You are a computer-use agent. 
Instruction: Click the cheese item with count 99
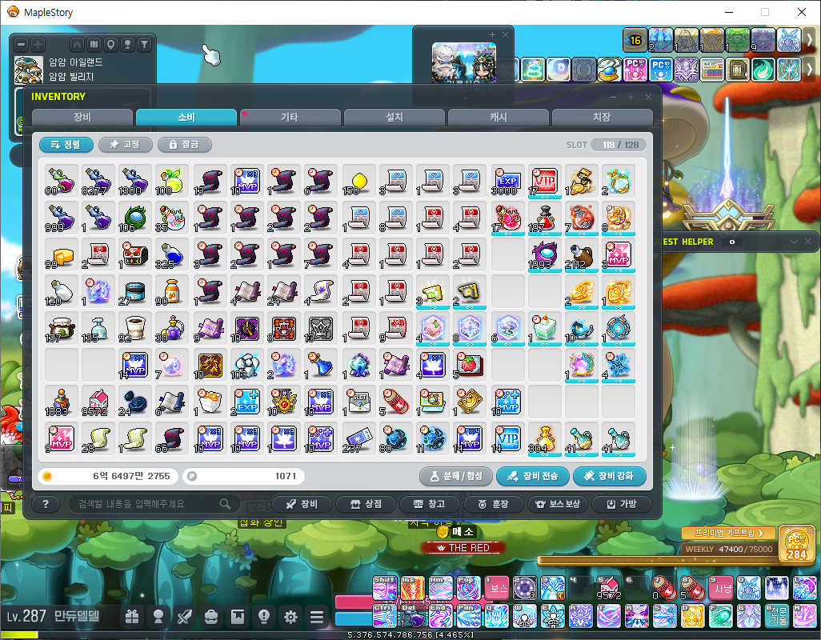(62, 255)
